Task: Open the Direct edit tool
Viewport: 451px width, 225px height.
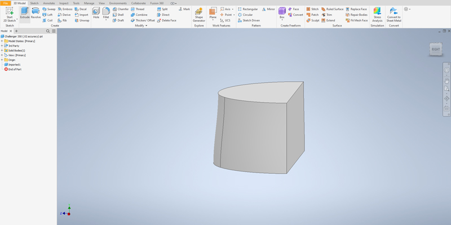Action: click(163, 15)
